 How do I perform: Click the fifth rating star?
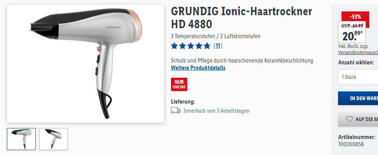[207, 46]
